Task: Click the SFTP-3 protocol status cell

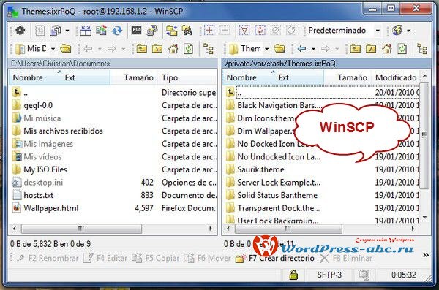Action: click(329, 275)
